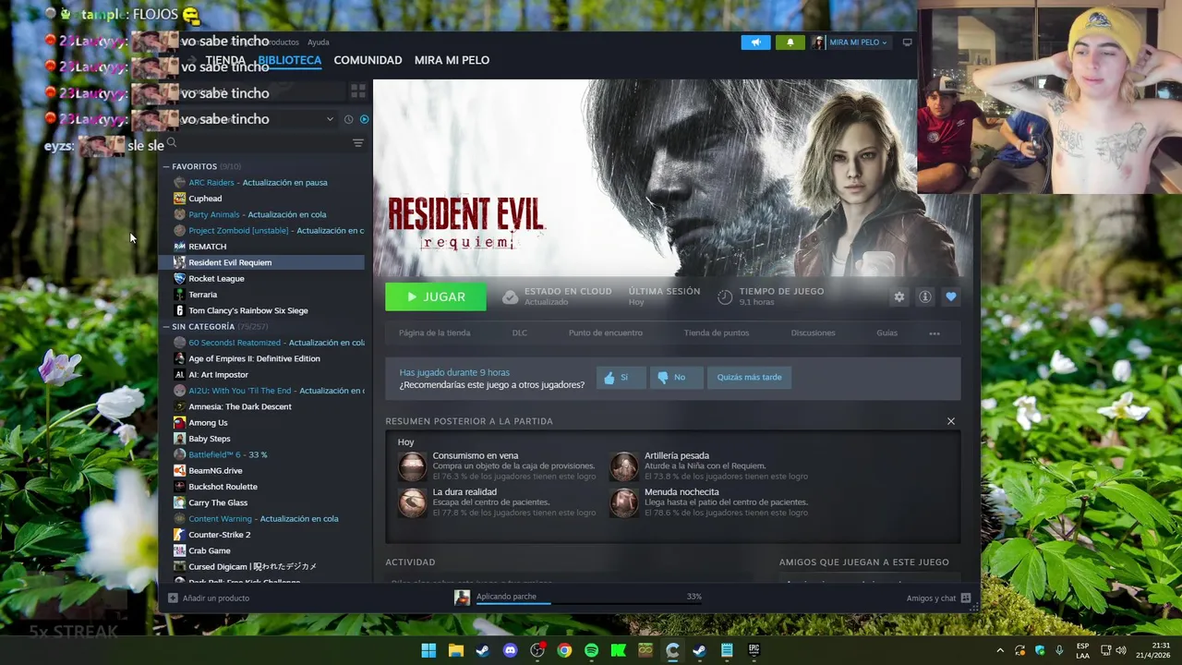Open the Ayuda menu
The width and height of the screenshot is (1182, 665).
click(x=318, y=42)
